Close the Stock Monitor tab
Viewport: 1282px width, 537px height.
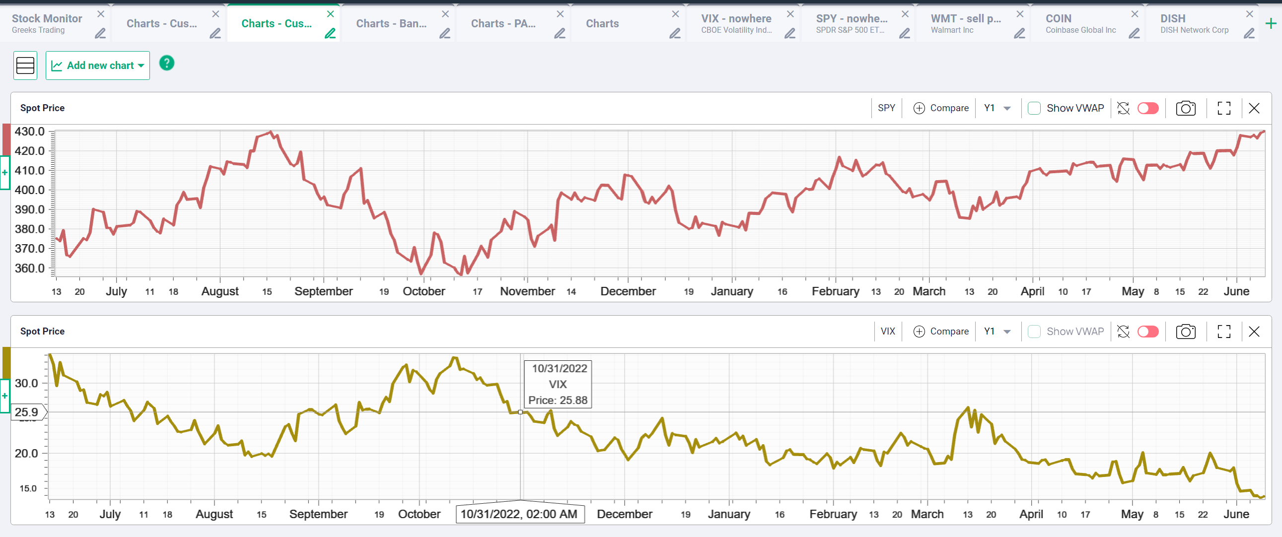point(100,14)
